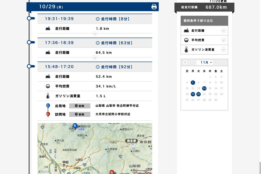The height and width of the screenshot is (174, 261).
Task: Click the 15:48-17:20 trip header row
Action: tap(95, 67)
